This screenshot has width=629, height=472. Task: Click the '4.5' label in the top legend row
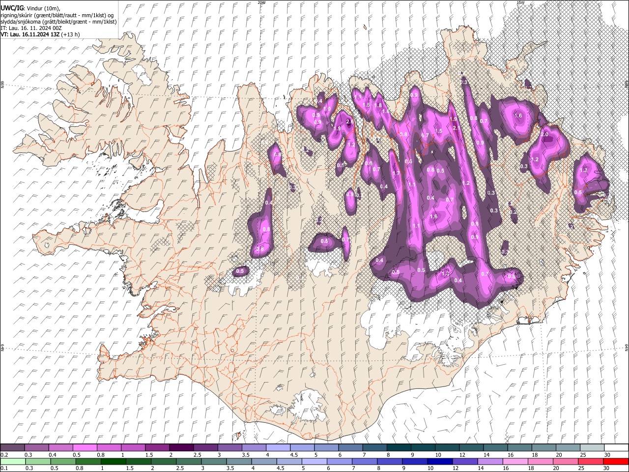click(x=293, y=455)
